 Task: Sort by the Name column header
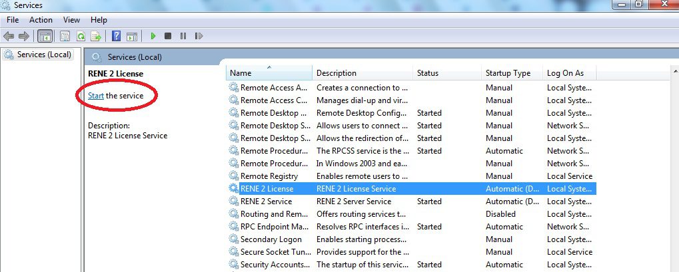point(269,73)
